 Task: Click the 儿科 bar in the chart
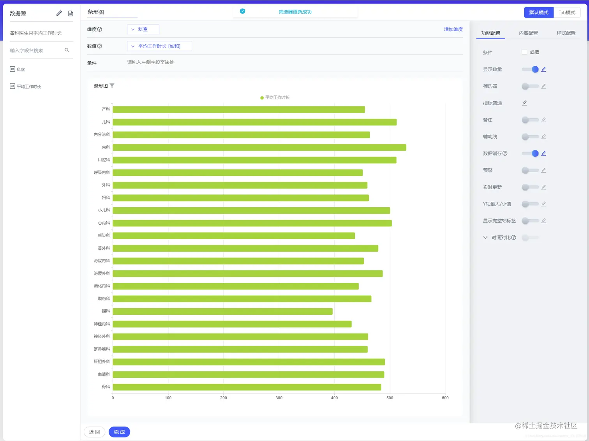click(x=255, y=122)
